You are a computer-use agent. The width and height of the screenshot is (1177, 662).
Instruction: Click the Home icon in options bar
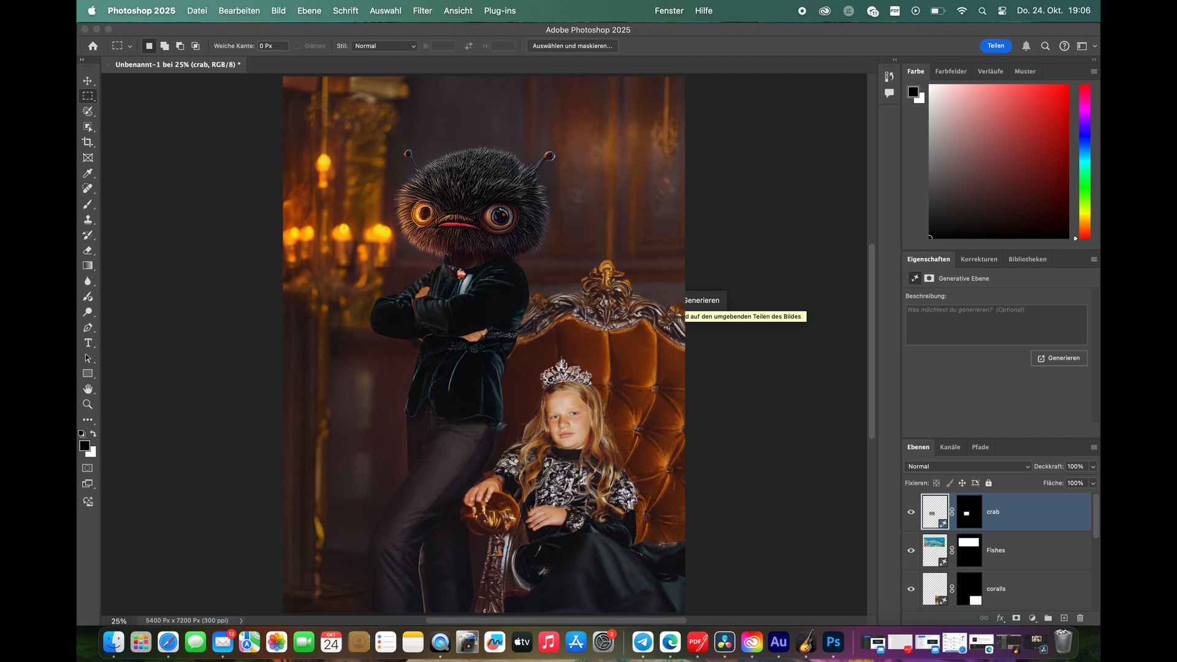tap(93, 46)
